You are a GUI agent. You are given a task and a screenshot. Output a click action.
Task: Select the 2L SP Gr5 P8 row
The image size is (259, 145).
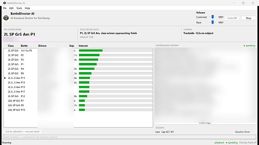click(x=78, y=73)
